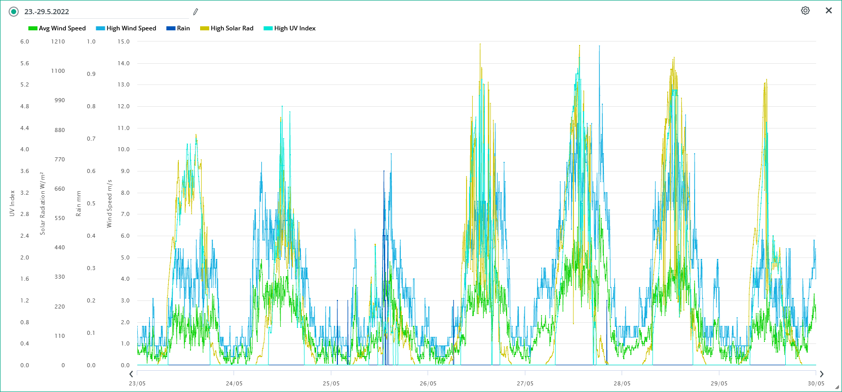Viewport: 842px width, 392px height.
Task: Click the Wind Speed m/s axis title
Action: point(109,203)
